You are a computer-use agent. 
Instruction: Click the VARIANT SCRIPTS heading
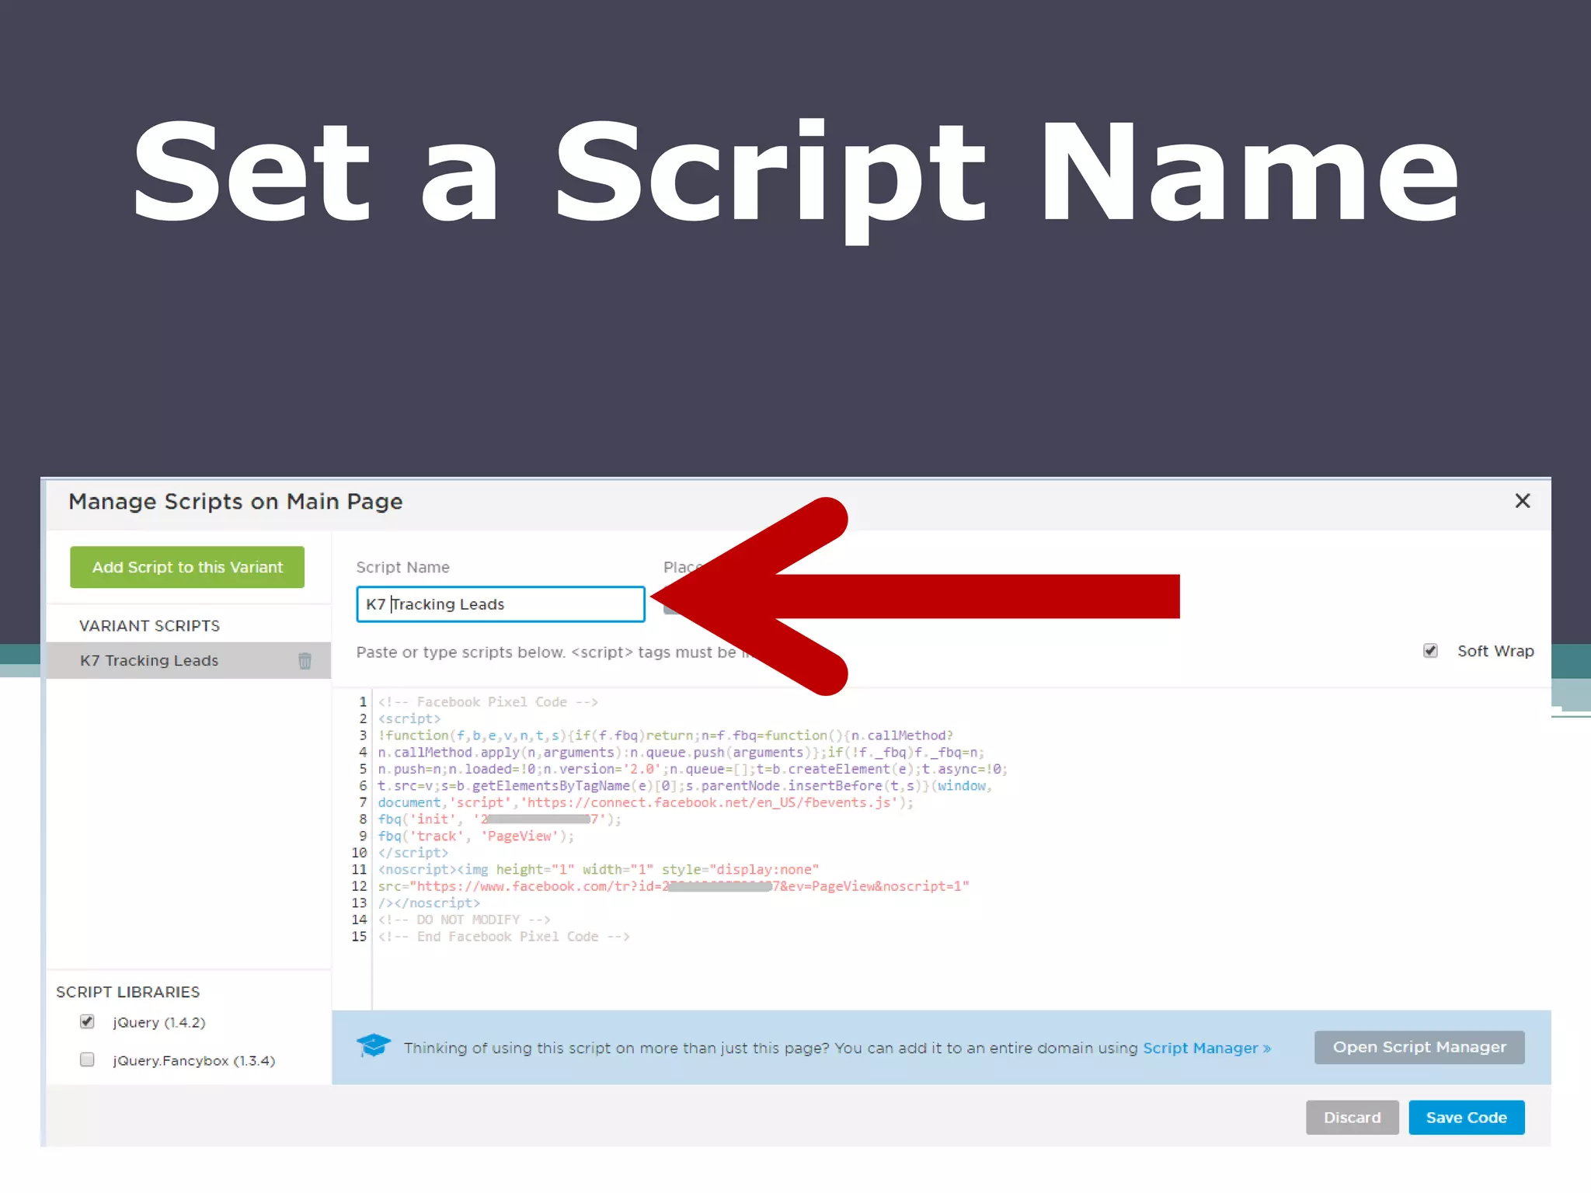click(149, 625)
